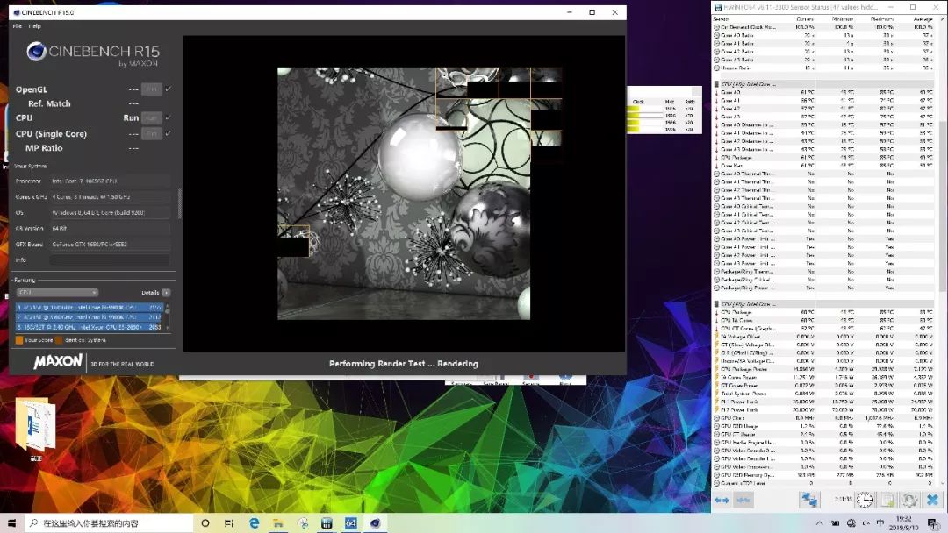Select the Uncore Ratio row
This screenshot has height=533, width=948.
point(824,68)
